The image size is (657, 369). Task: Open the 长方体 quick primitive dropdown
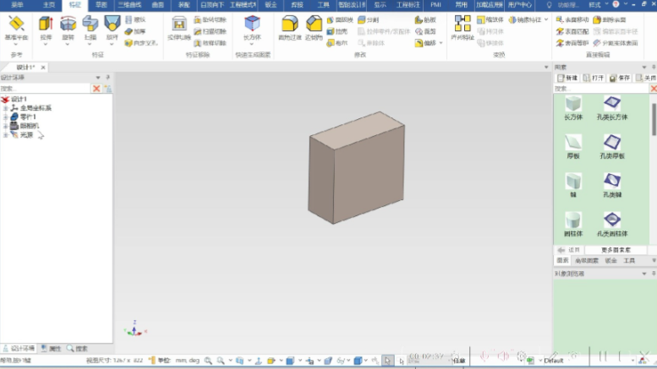click(x=252, y=44)
